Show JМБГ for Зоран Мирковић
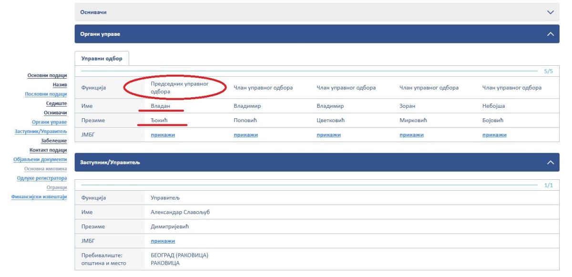572x277 pixels. (411, 135)
